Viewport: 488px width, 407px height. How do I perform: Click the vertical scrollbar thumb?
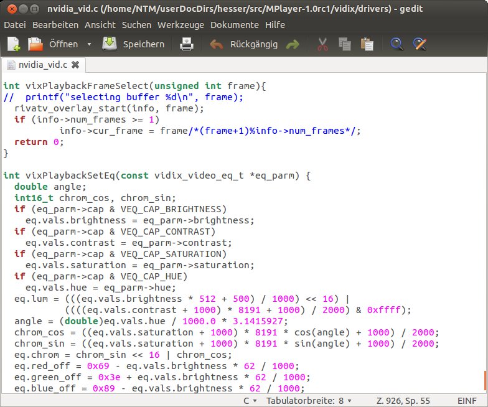[x=486, y=381]
